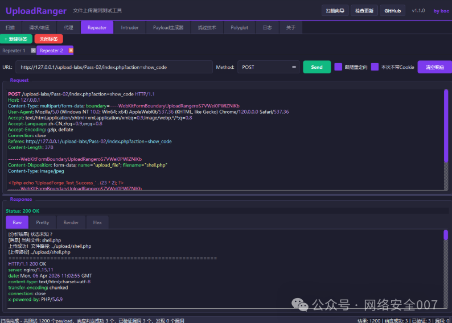The height and width of the screenshot is (323, 452).
Task: Click into the URL input field
Action: (x=114, y=67)
